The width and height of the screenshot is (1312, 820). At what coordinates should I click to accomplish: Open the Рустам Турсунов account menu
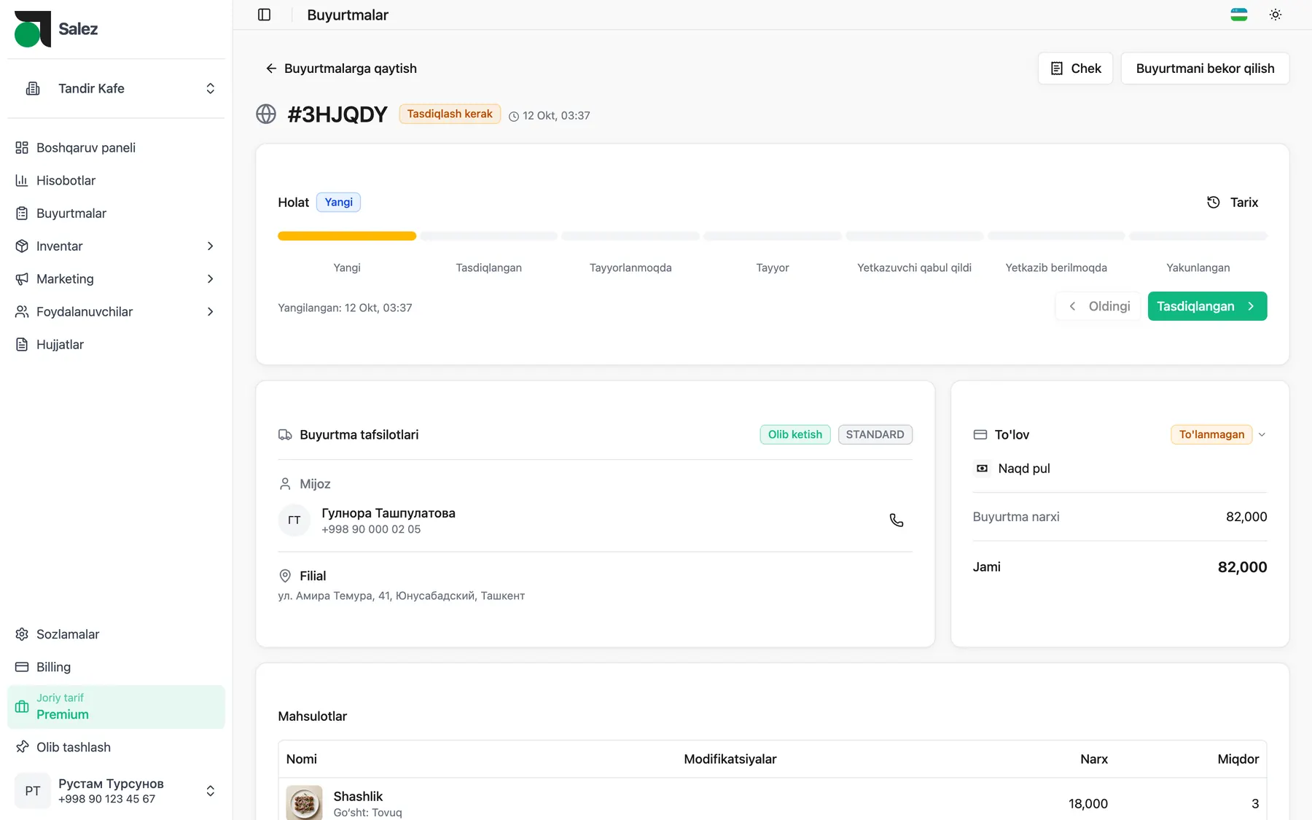point(117,791)
